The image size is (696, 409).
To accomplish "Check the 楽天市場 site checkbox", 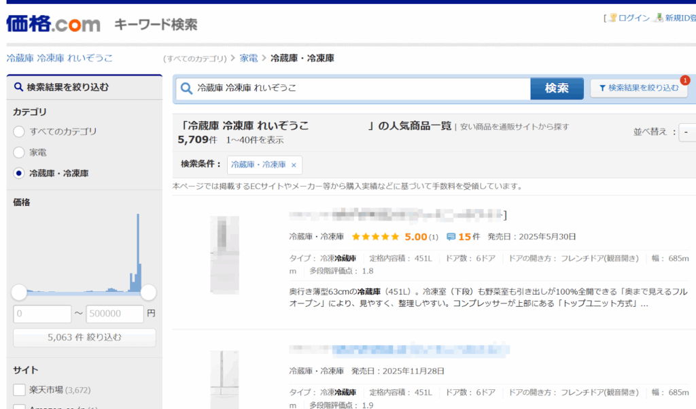I will pyautogui.click(x=19, y=390).
